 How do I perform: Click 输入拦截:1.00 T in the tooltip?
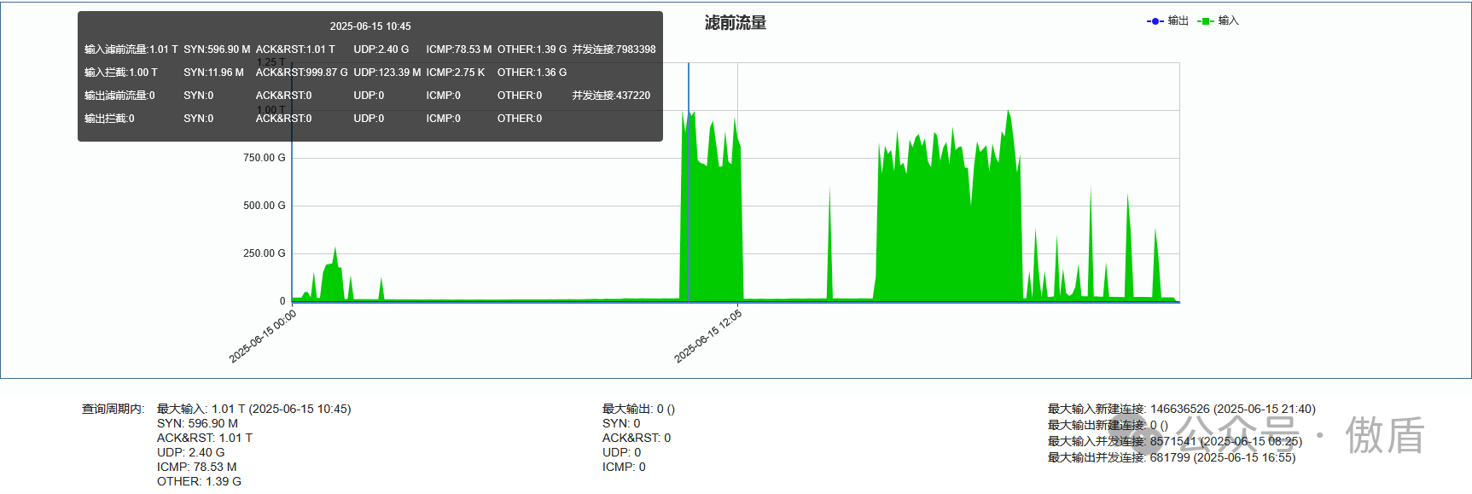coord(120,73)
